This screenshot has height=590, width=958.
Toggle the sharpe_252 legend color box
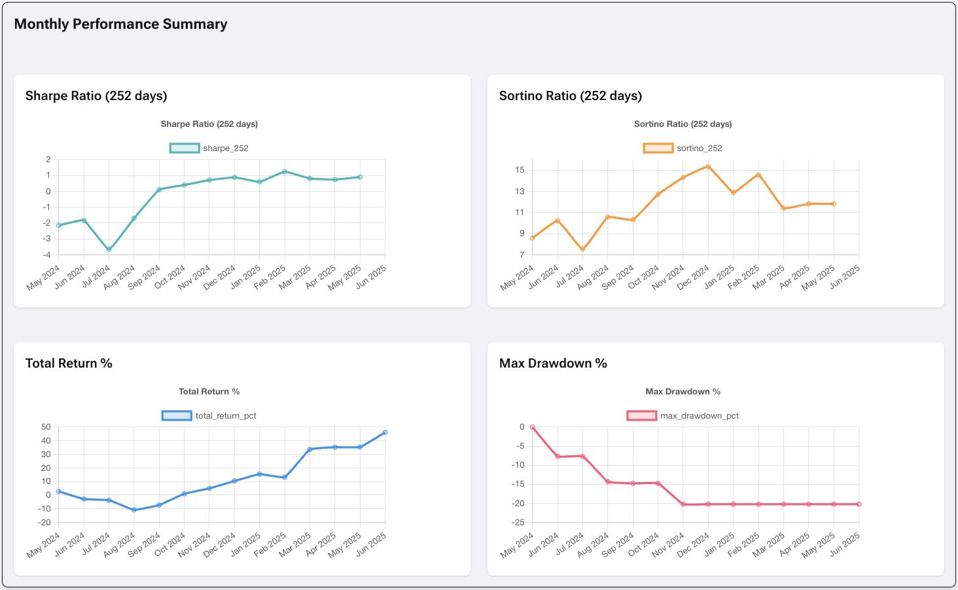(185, 148)
